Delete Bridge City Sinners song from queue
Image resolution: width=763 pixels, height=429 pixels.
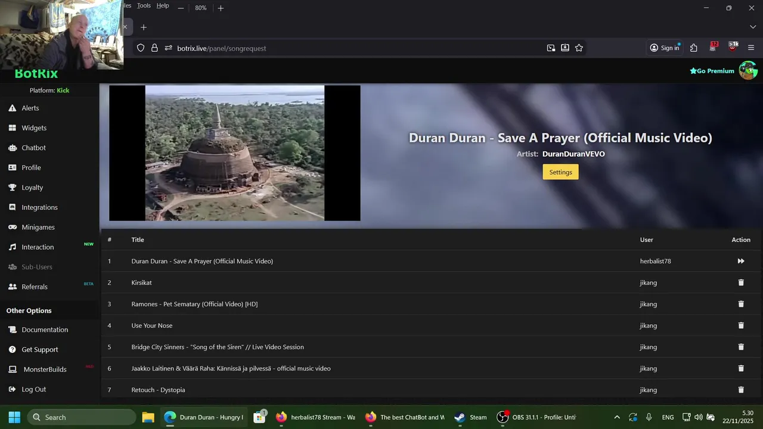coord(741,347)
